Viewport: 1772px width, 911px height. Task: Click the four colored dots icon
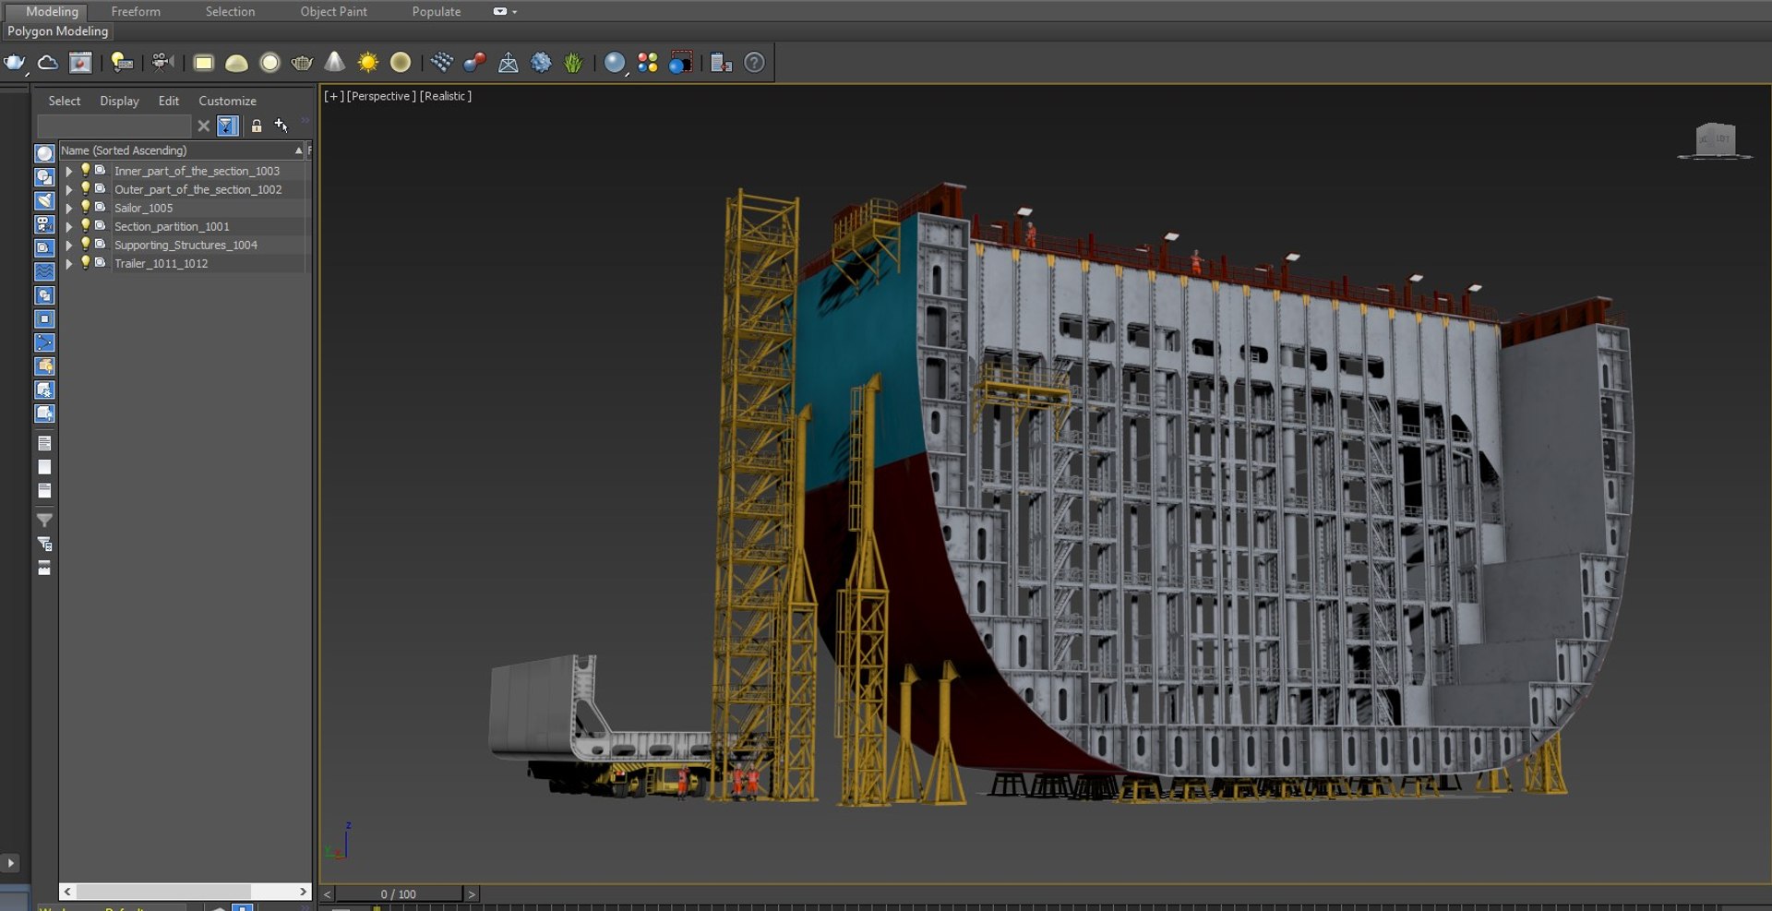pyautogui.click(x=648, y=63)
